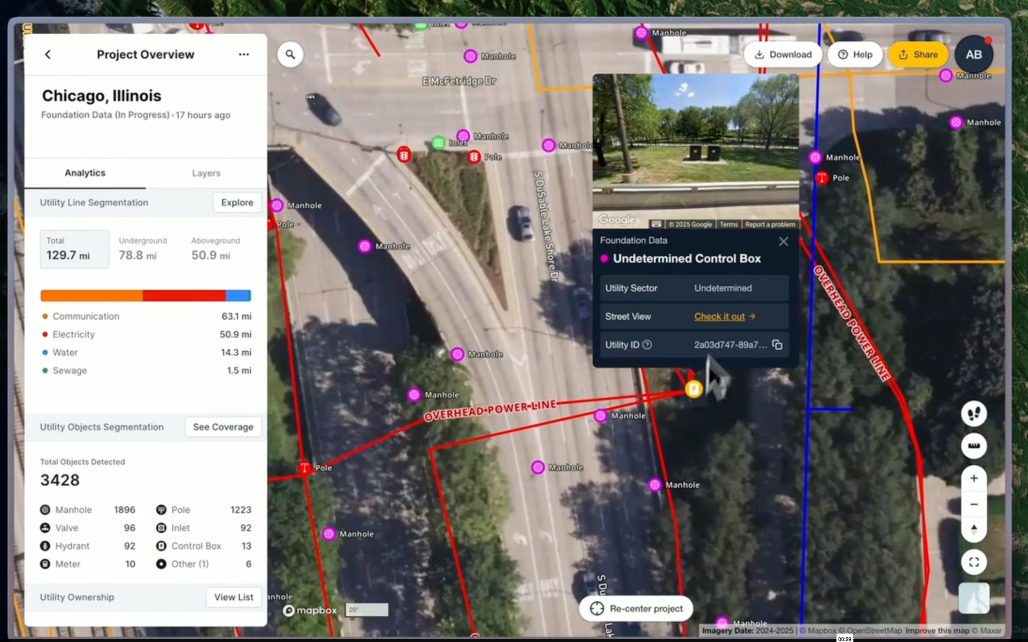Viewport: 1028px width, 642px height.
Task: Click the Valve icon in object counts
Action: [x=45, y=528]
